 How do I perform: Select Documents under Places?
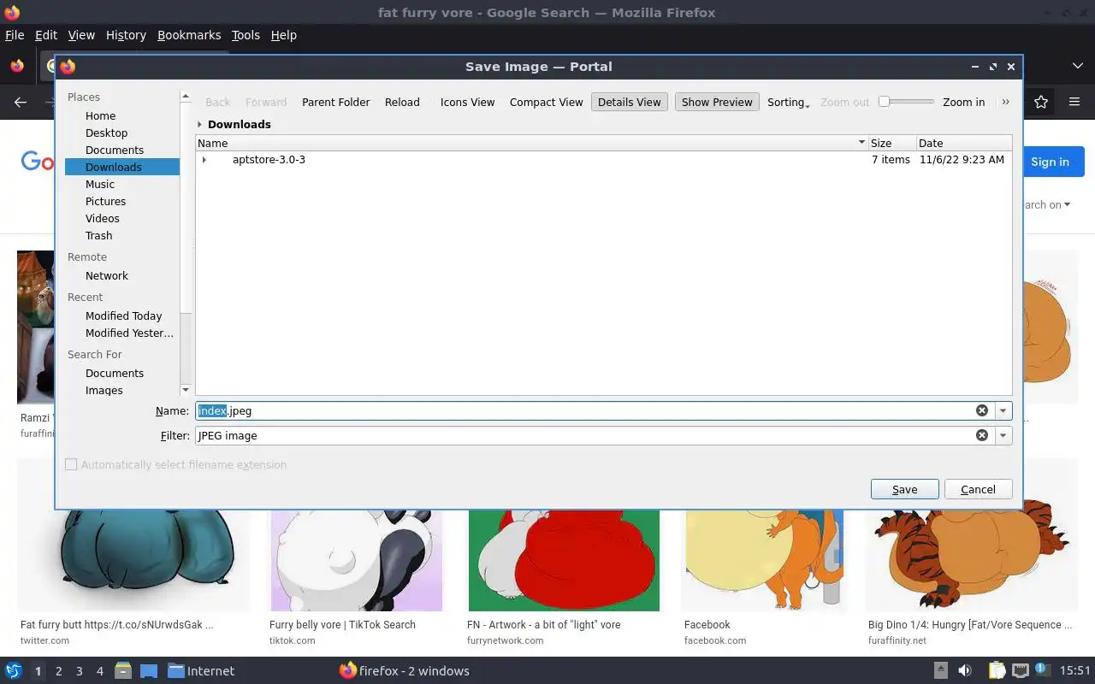click(x=121, y=150)
